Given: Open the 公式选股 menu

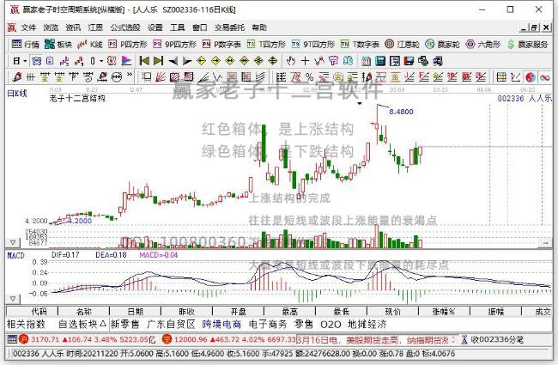Looking at the screenshot, I should pyautogui.click(x=125, y=27).
